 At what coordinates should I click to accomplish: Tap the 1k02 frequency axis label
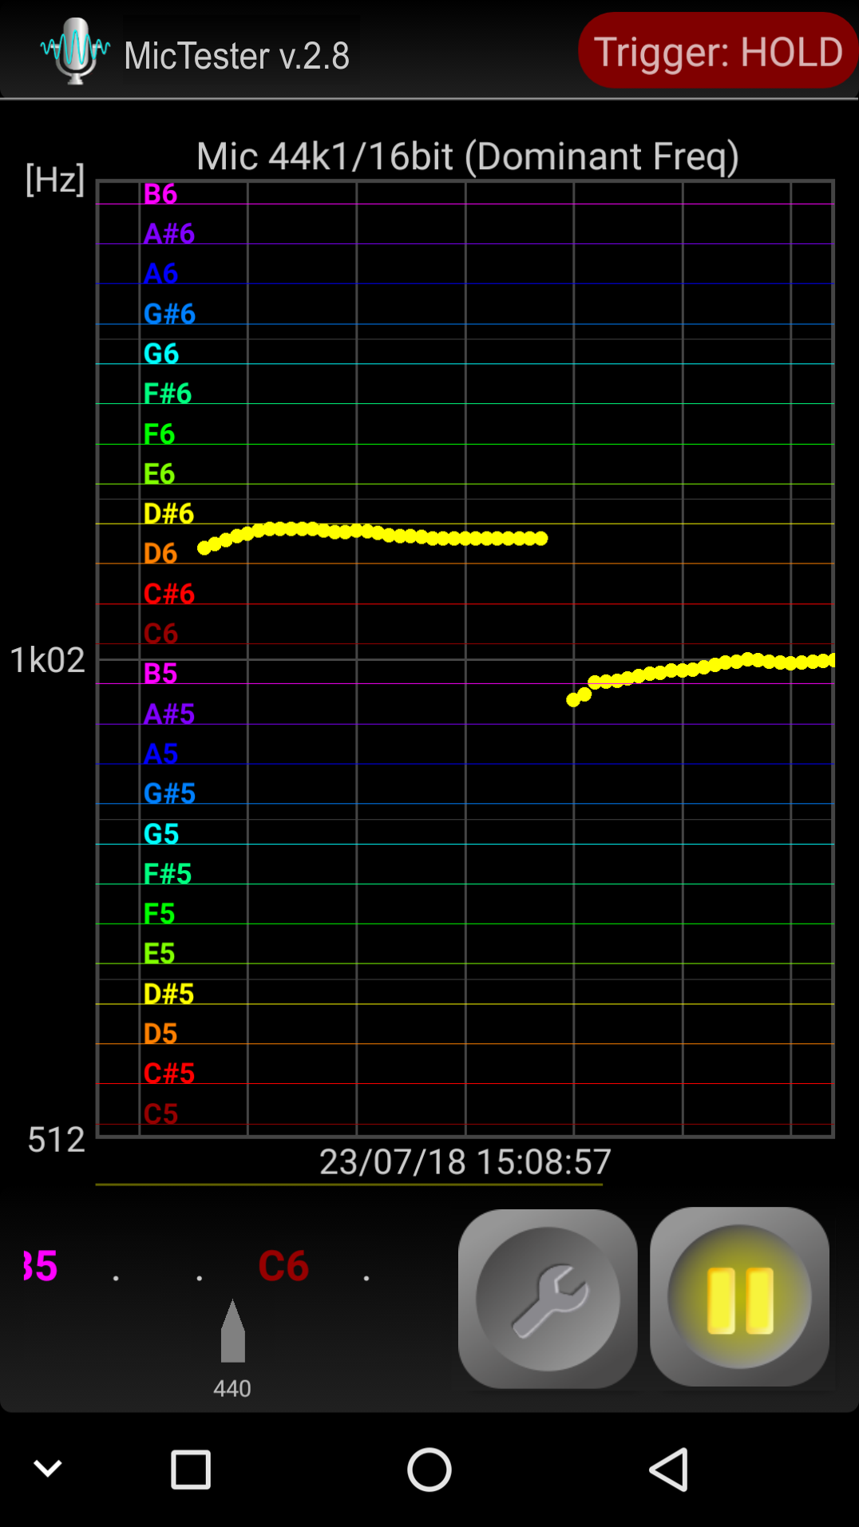click(47, 661)
